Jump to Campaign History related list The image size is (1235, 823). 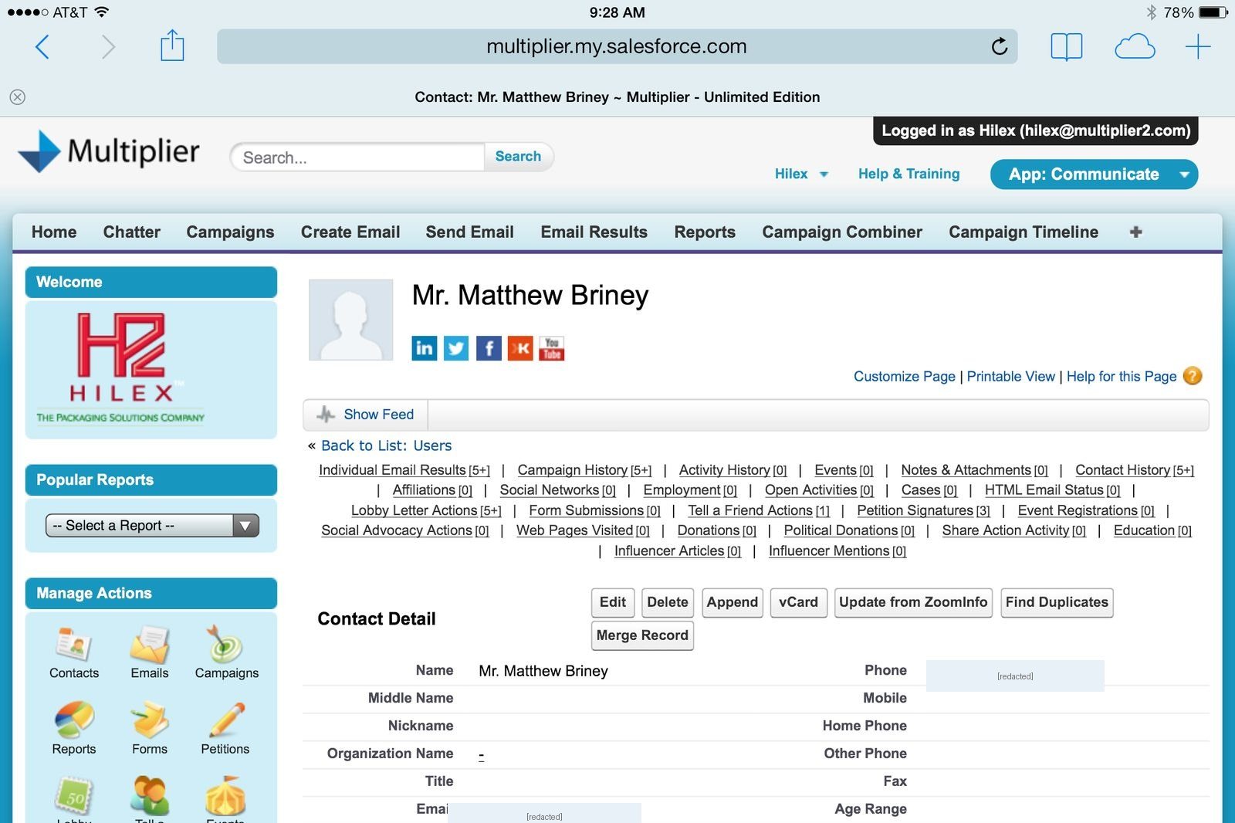pos(584,470)
